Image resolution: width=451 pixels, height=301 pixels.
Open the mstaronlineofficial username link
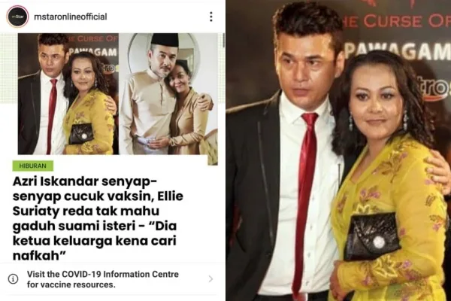[x=71, y=17]
